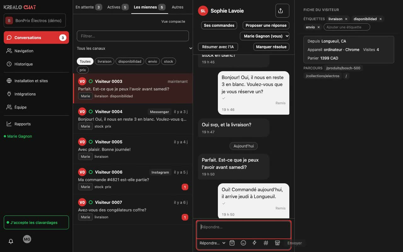This screenshot has height=252, width=403.
Task: Click the root "/" path chip
Action: (346, 76)
